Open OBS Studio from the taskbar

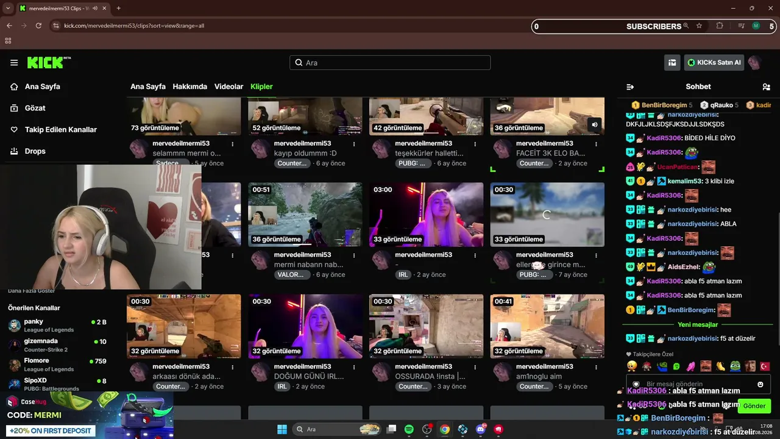click(427, 429)
